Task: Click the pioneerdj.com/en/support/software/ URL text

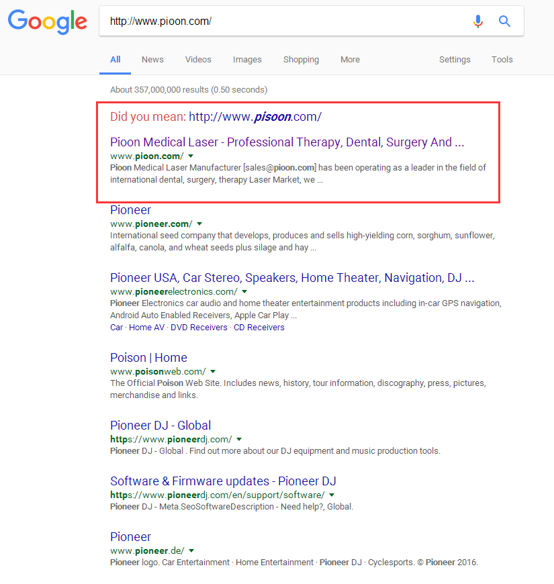Action: [218, 495]
